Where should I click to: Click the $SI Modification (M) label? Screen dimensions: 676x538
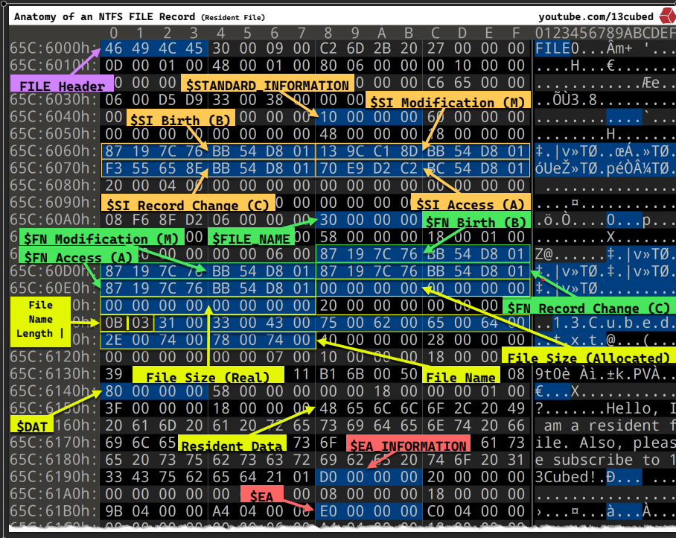447,102
